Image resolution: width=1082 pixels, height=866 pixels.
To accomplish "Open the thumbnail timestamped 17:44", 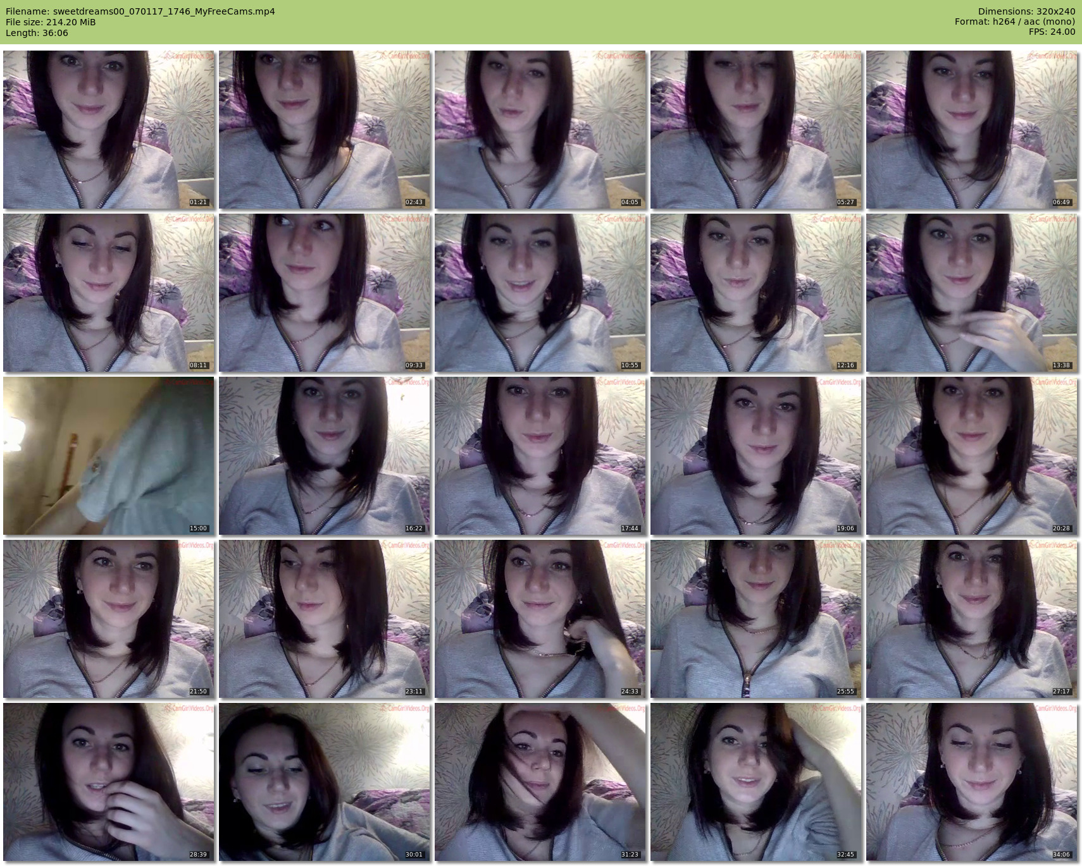I will coord(540,456).
